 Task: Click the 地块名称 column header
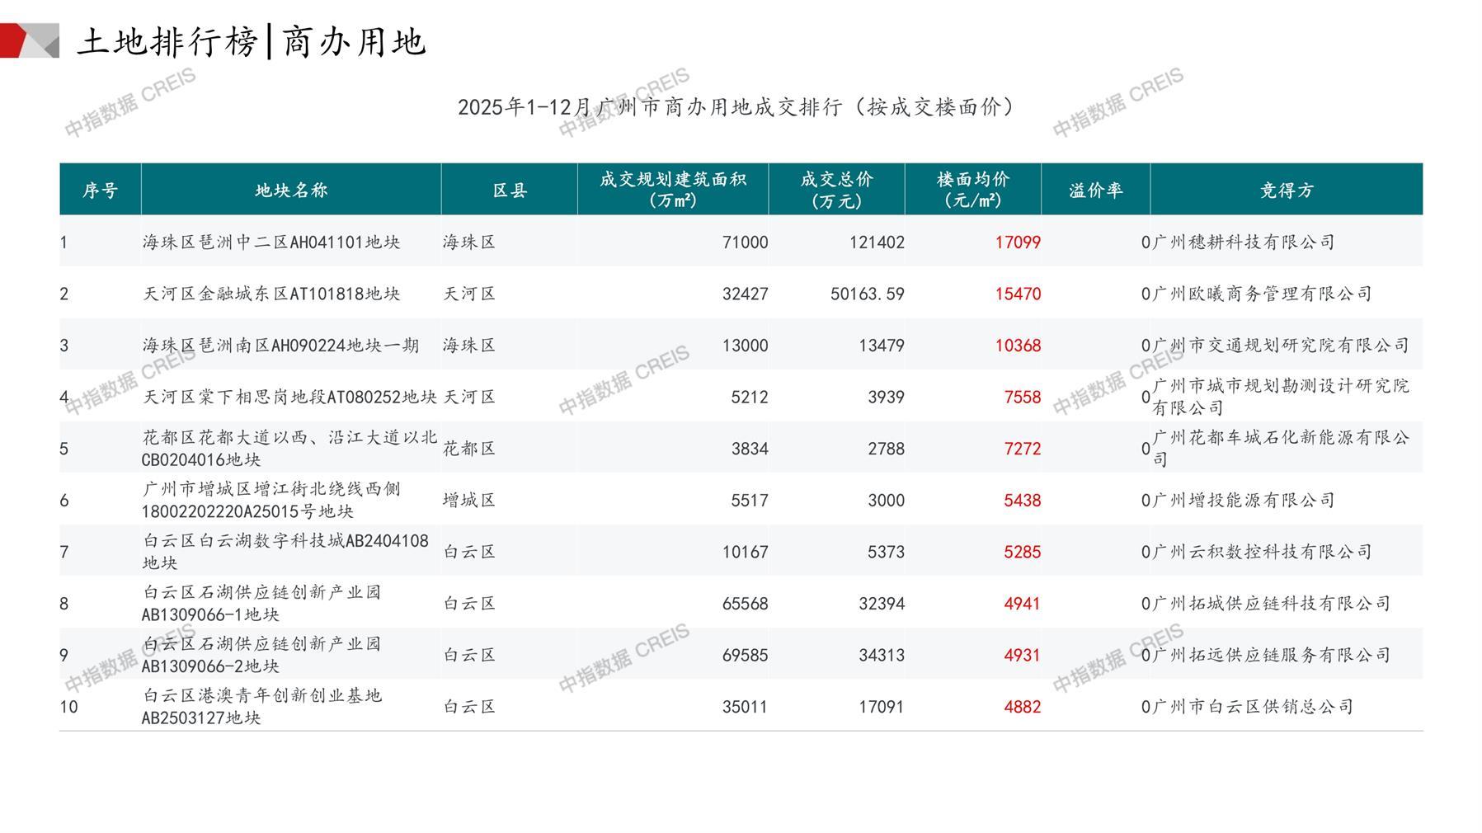[x=291, y=191]
